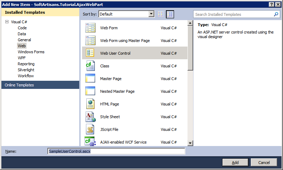283x170 pixels.
Task: Click the template list scrollbar thumb
Action: (190, 48)
